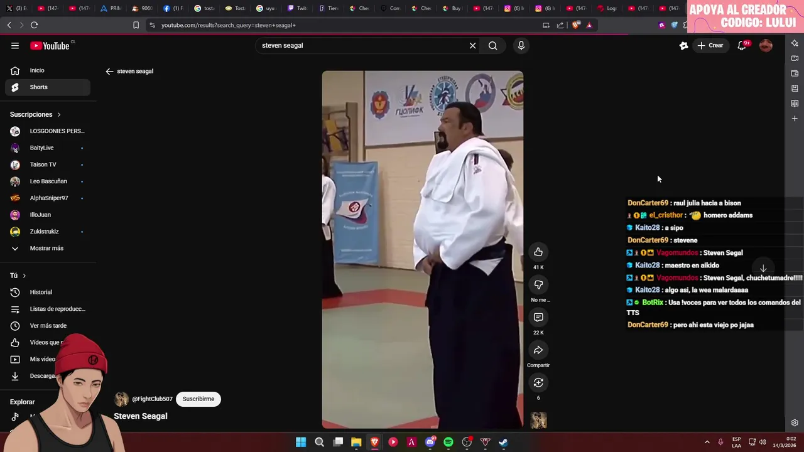Reload the page in browser

[34, 25]
